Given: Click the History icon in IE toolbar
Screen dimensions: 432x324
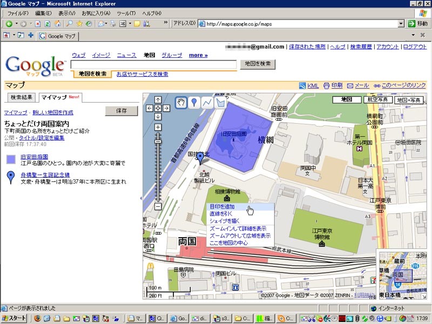Looking at the screenshot, I should click(x=89, y=24).
